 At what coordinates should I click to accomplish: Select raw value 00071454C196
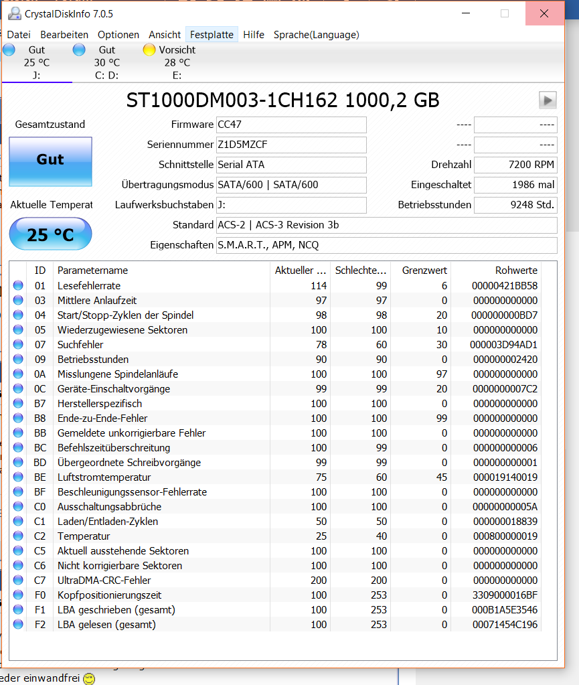(505, 624)
